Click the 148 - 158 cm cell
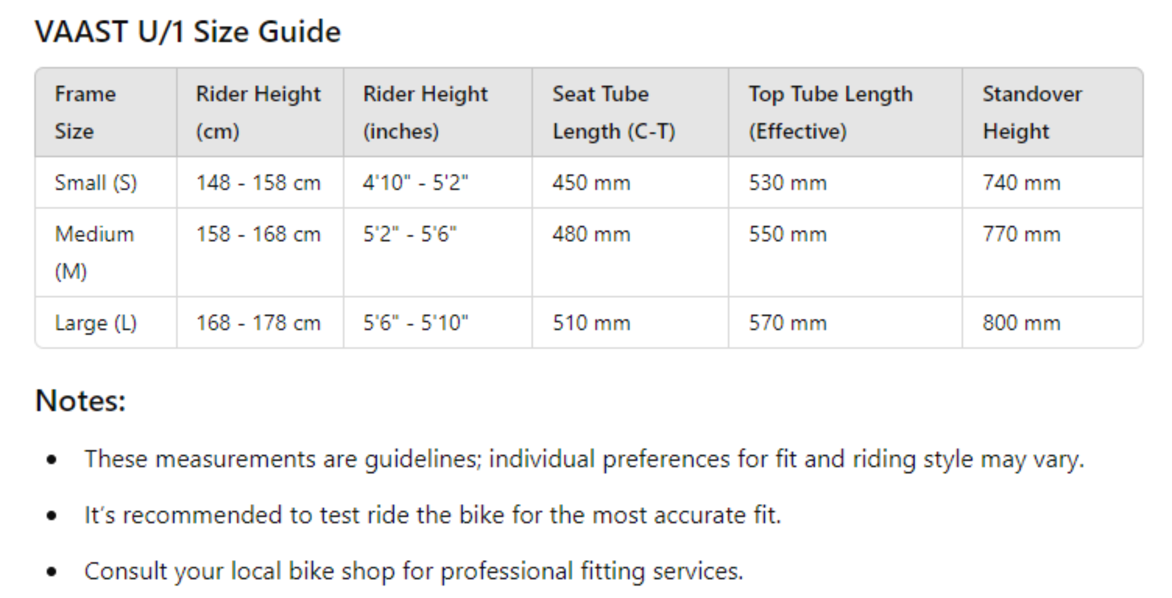 pos(258,183)
